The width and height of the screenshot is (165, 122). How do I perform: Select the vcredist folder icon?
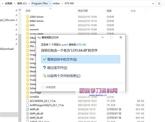(27, 97)
